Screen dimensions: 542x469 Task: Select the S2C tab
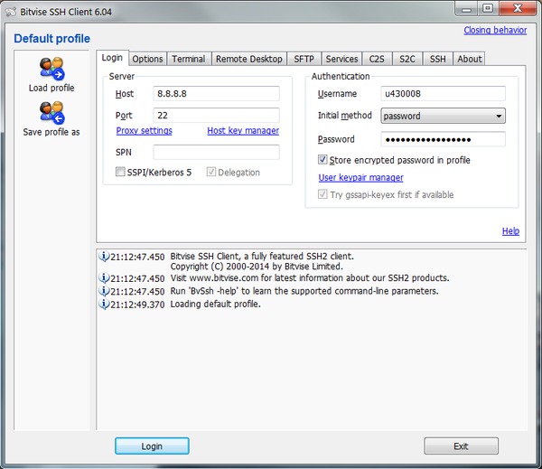[x=407, y=59]
